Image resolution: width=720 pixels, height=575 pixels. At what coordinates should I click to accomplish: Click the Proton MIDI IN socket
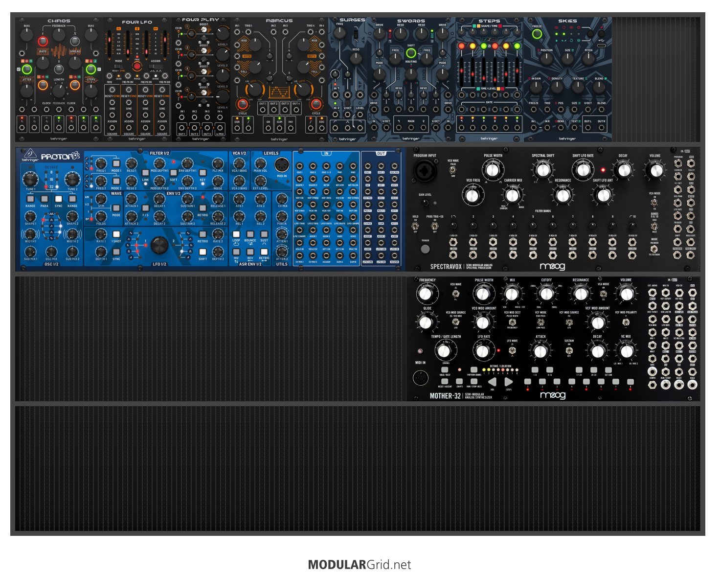click(x=282, y=165)
